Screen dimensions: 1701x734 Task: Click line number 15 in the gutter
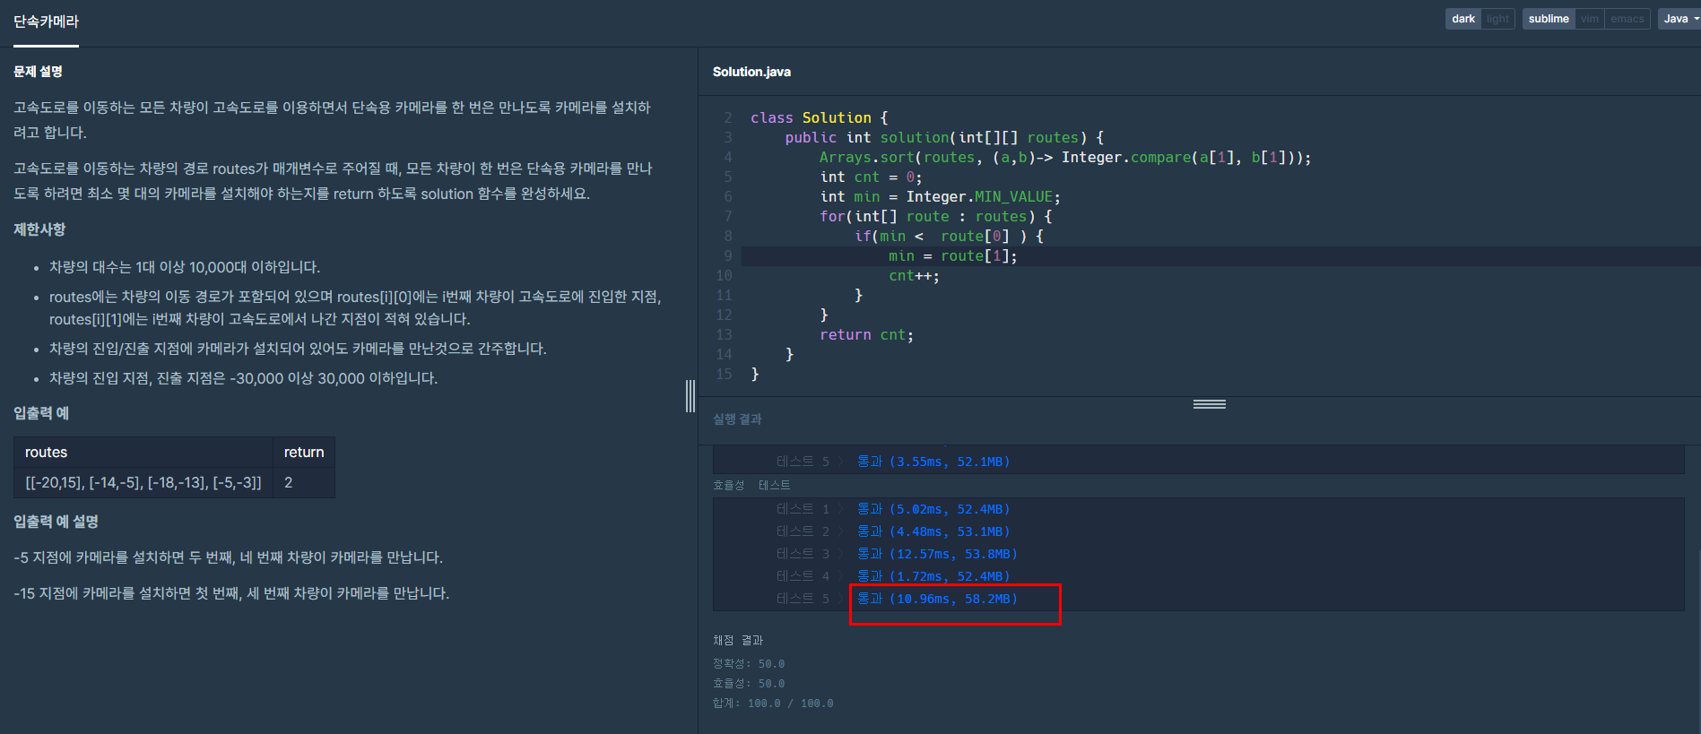(x=724, y=375)
